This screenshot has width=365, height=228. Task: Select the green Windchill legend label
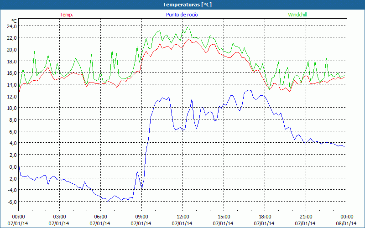[x=297, y=15]
